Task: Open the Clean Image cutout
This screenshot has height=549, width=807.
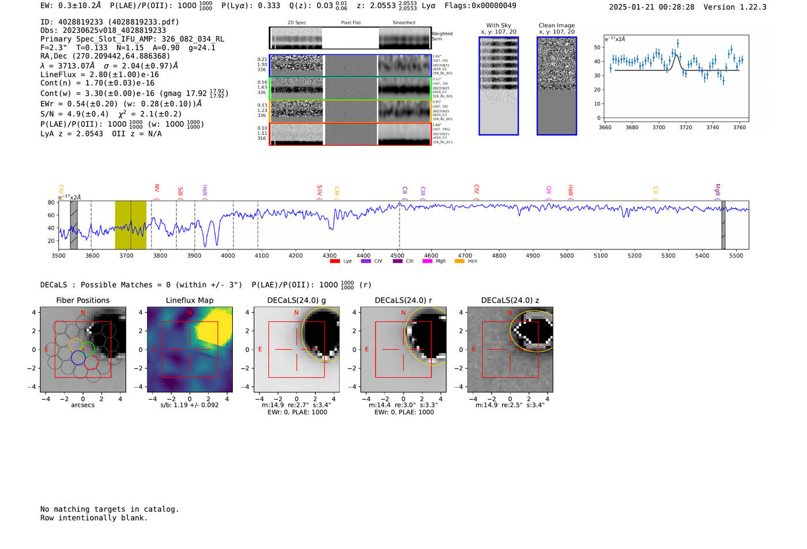Action: click(557, 86)
